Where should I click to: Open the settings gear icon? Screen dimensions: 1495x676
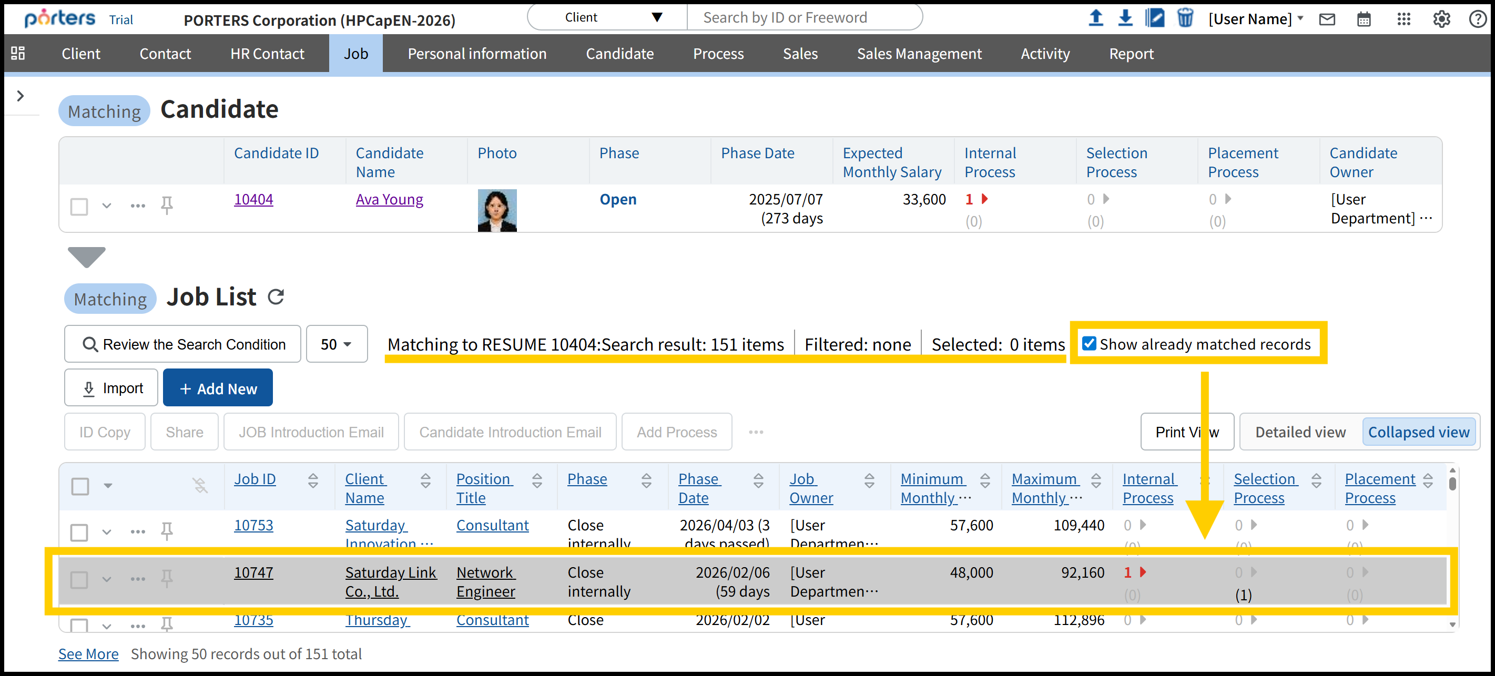[1441, 20]
